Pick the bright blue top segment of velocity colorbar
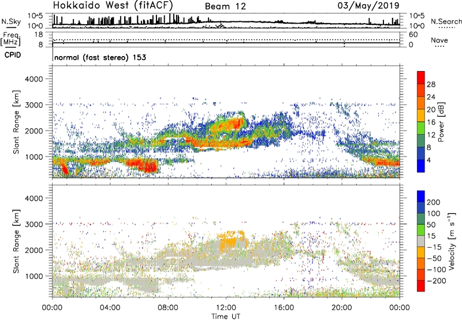Screen dimensions: 462x320 click(x=421, y=196)
